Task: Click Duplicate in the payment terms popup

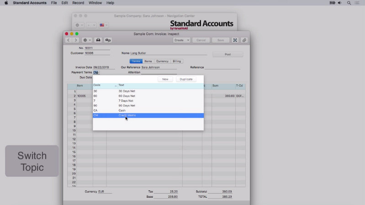Action: click(x=186, y=79)
